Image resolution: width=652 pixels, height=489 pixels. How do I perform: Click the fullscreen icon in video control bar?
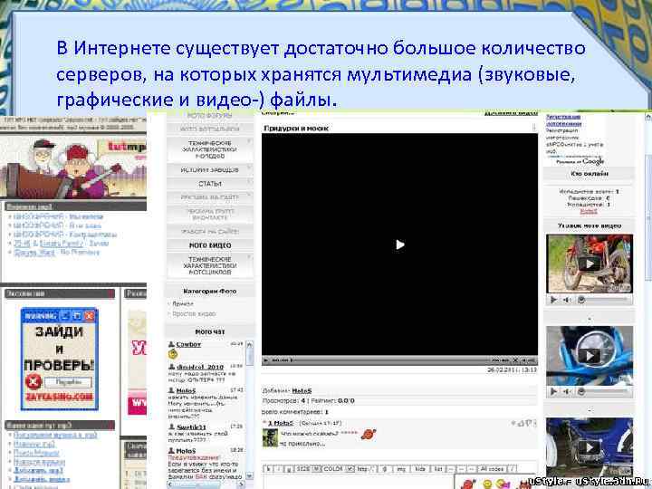point(515,360)
